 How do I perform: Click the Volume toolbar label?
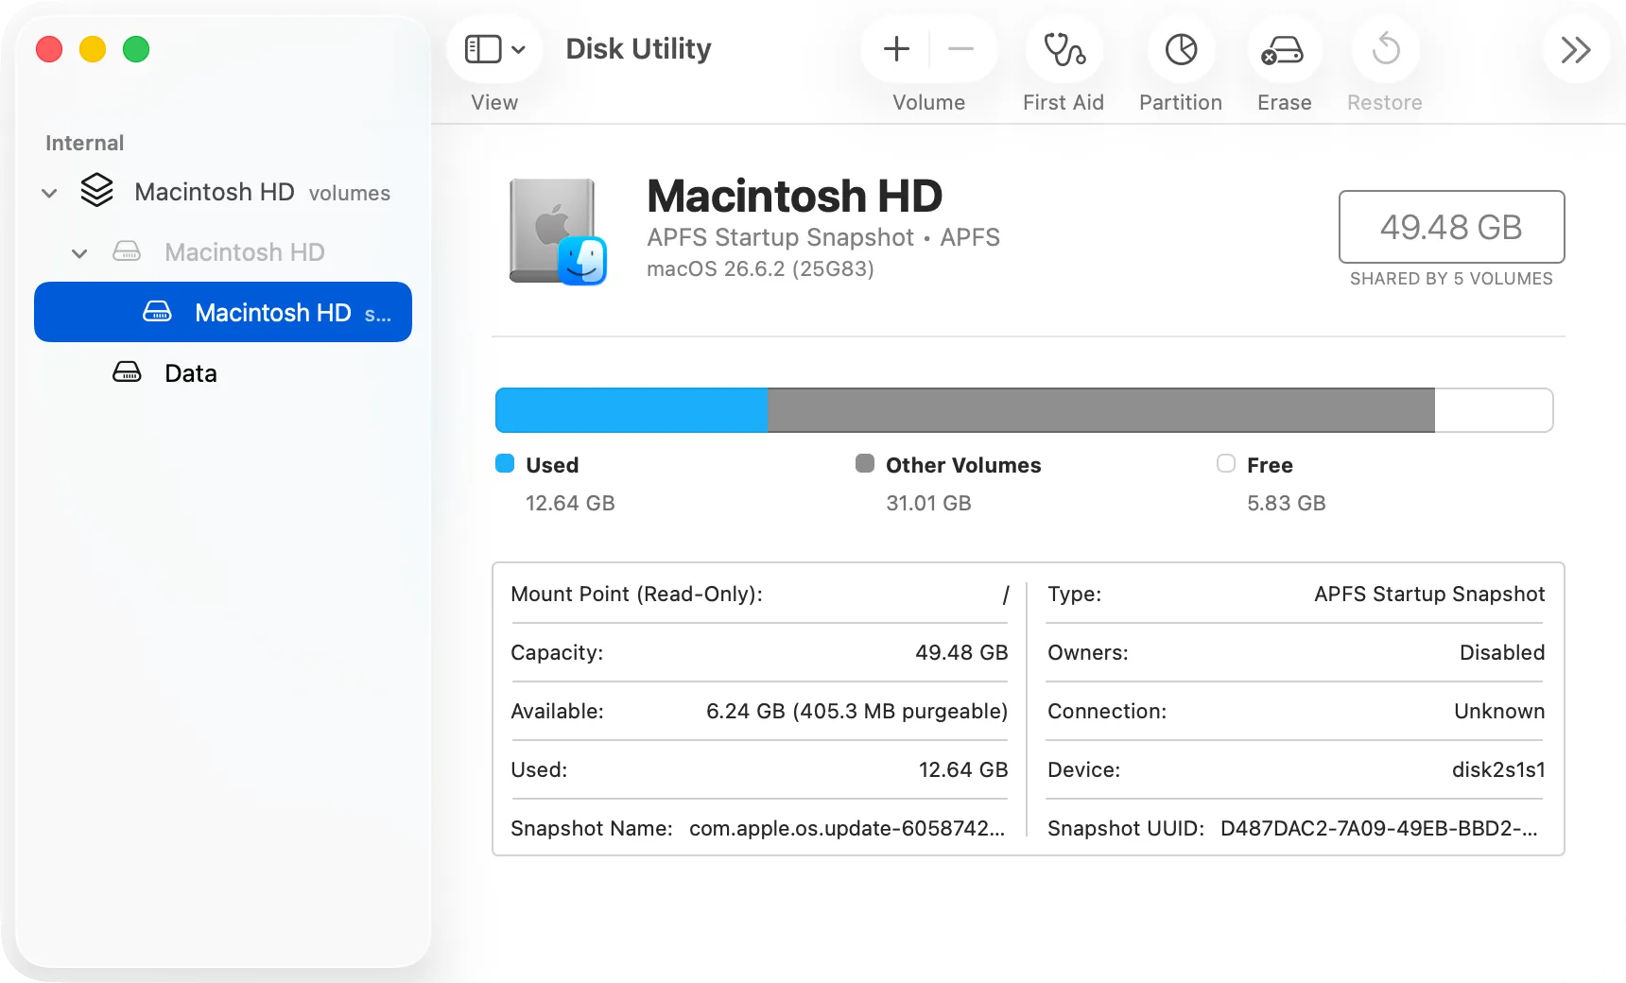pos(929,102)
